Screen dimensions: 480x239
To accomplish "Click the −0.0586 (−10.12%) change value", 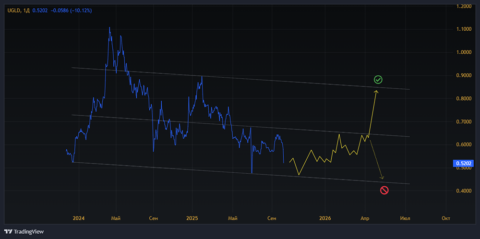I will [70, 11].
